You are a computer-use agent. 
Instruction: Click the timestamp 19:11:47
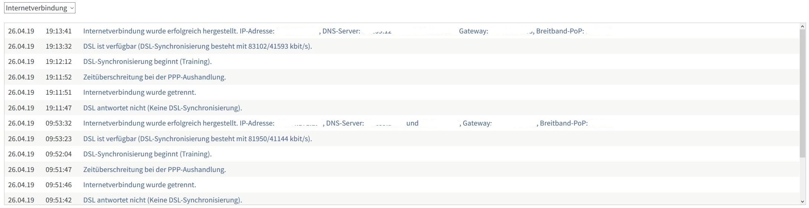pyautogui.click(x=59, y=108)
